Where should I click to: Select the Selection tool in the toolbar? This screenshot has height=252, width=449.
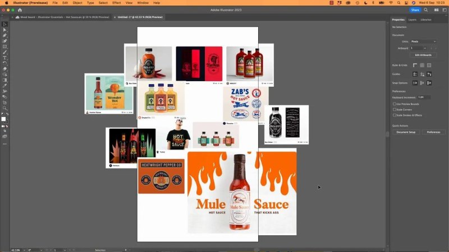4,24
